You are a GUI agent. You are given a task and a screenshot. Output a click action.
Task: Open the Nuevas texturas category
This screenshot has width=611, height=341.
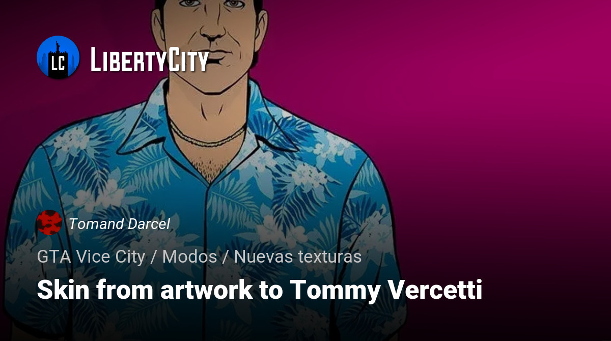click(298, 257)
